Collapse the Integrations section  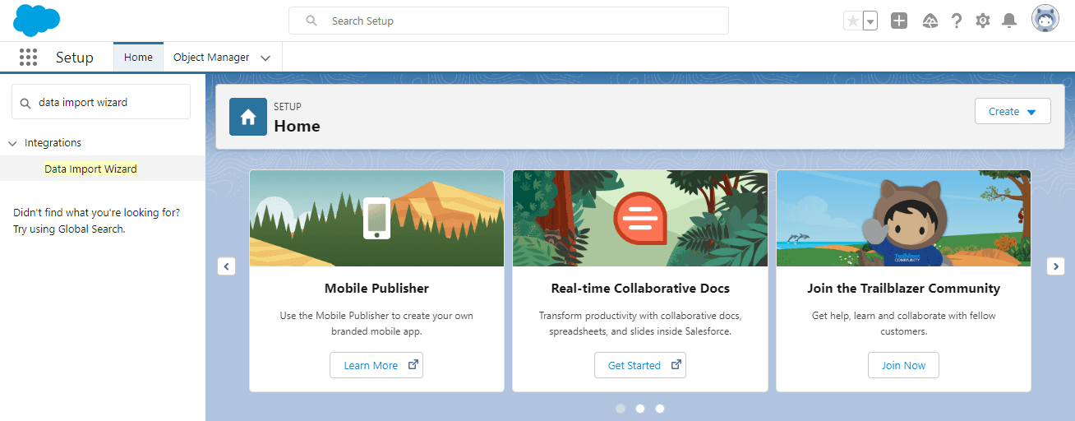click(13, 143)
